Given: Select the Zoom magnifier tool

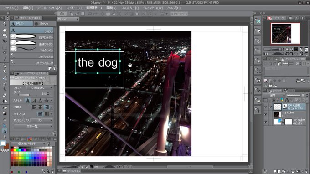Looking at the screenshot, I should [5, 24].
